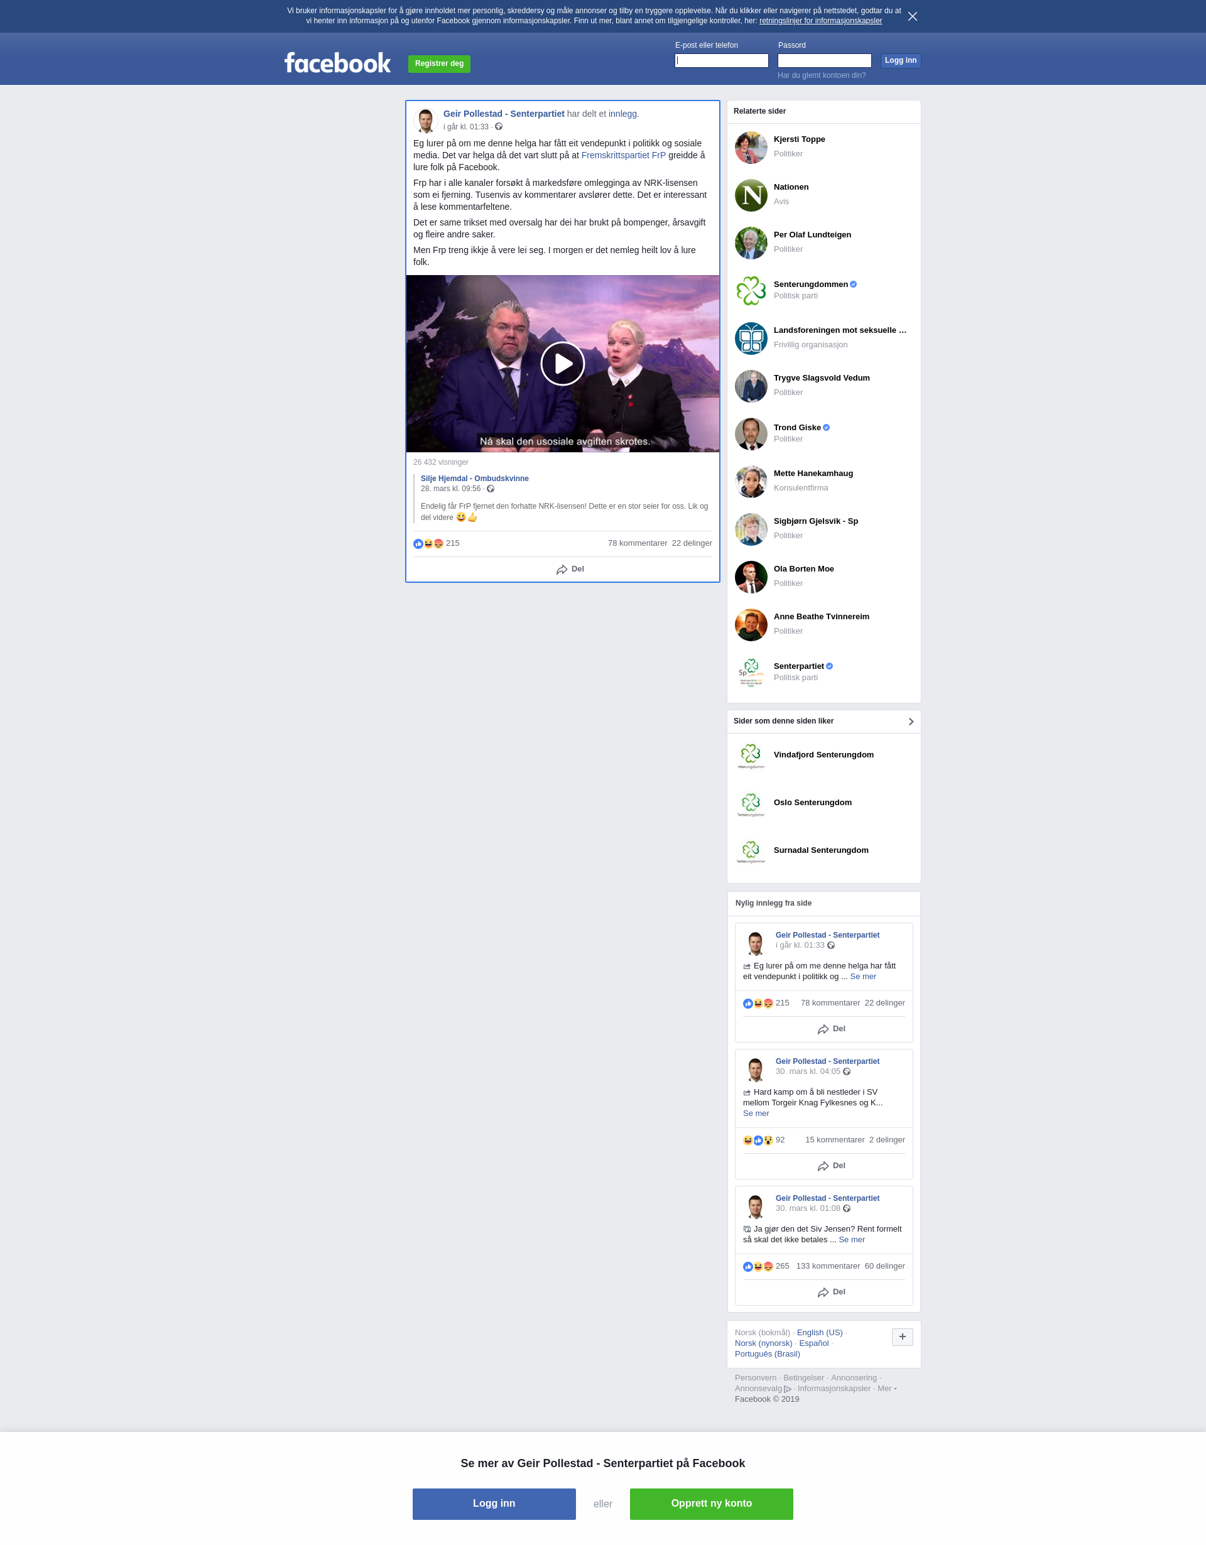Click avatar on the 30. mars 01:08 post
The image size is (1206, 1545).
[756, 1206]
